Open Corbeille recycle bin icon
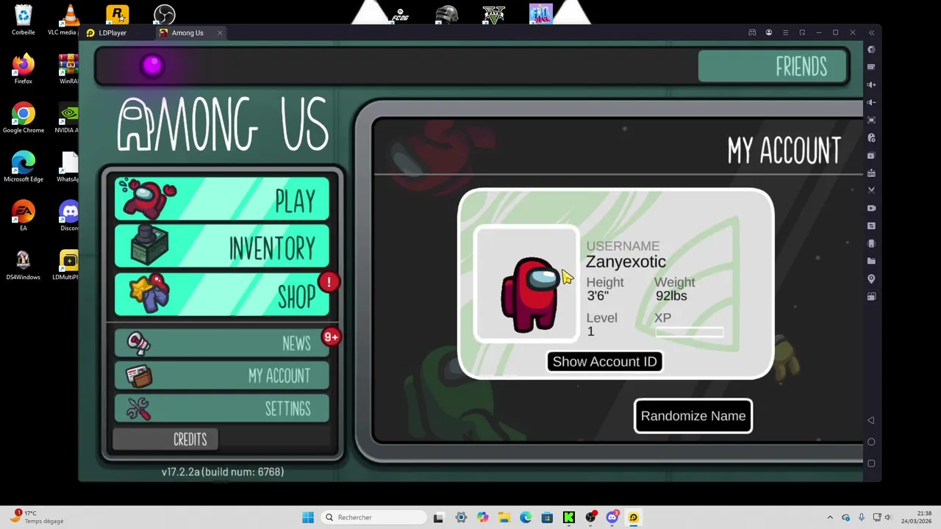The width and height of the screenshot is (941, 529). (x=24, y=20)
